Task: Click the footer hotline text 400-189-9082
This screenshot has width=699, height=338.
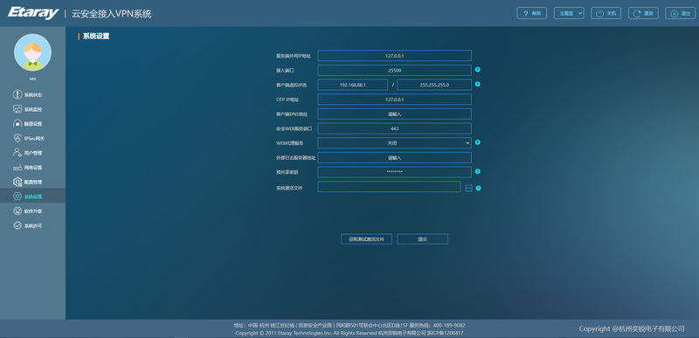Action: (x=448, y=326)
